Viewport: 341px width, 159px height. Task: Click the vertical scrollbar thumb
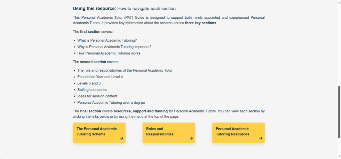pos(339,112)
